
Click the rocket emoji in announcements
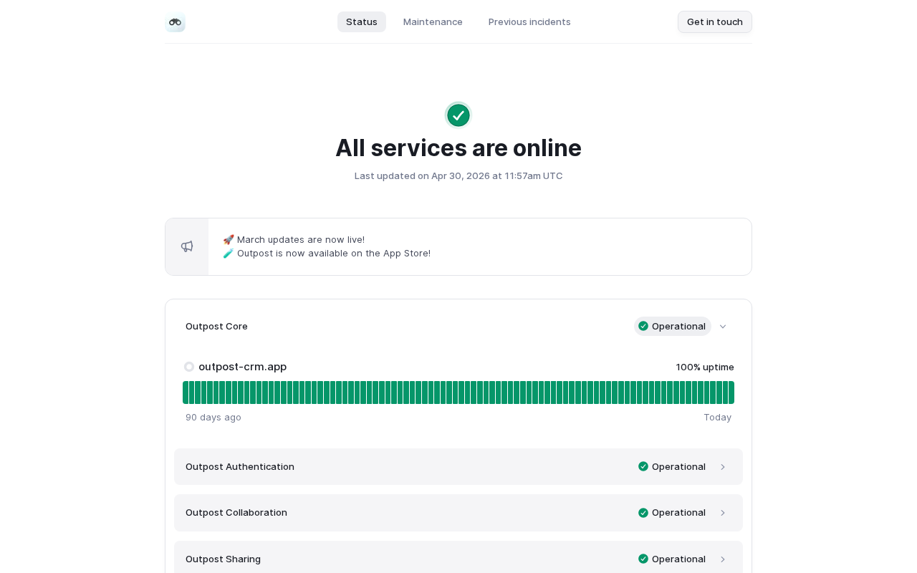click(x=229, y=239)
